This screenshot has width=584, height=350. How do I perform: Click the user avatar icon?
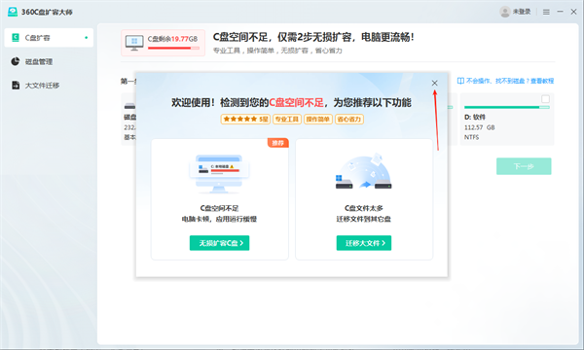[505, 12]
